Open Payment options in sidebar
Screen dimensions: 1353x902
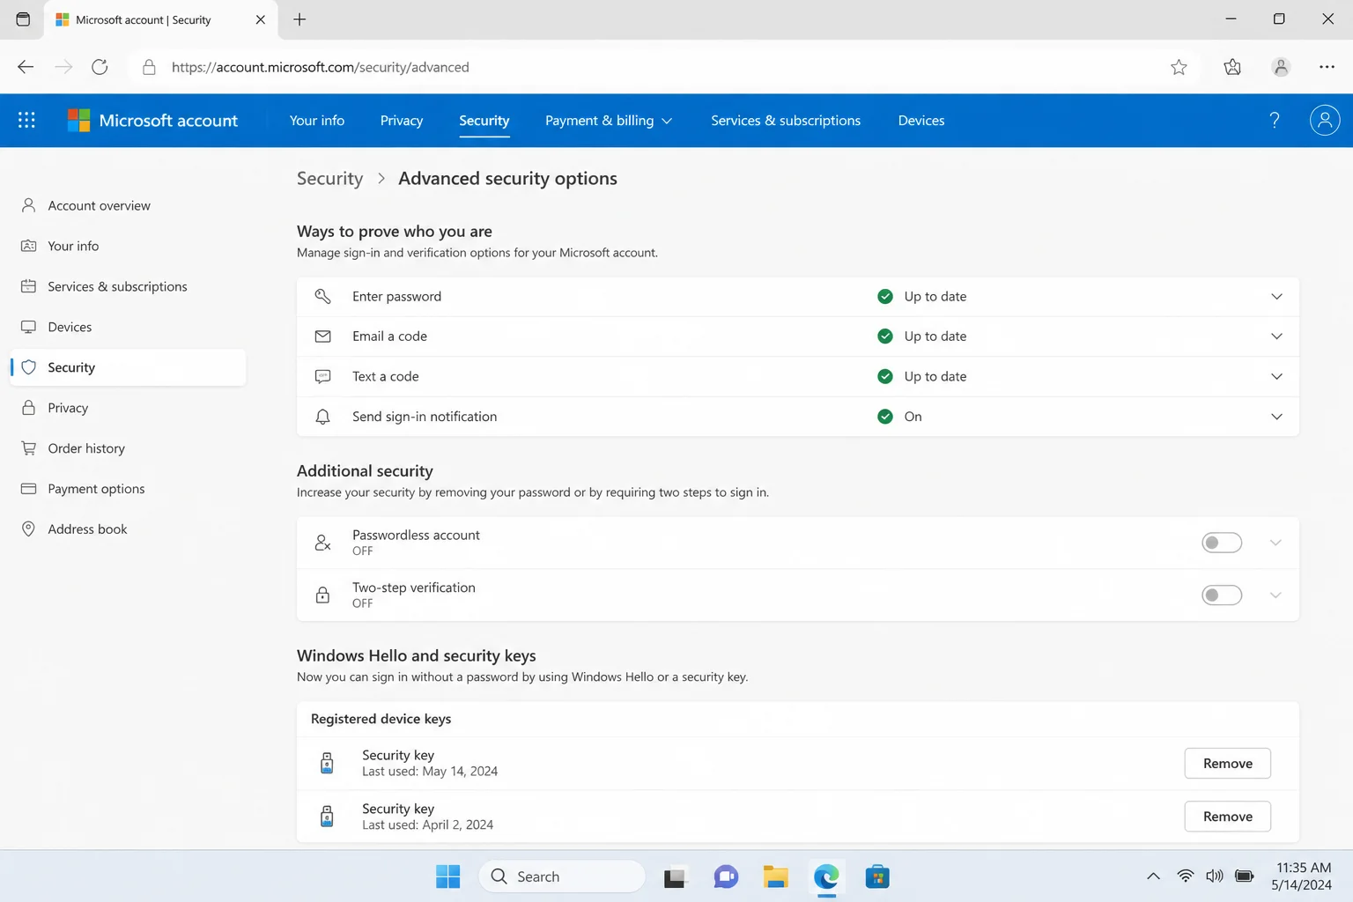pyautogui.click(x=129, y=489)
